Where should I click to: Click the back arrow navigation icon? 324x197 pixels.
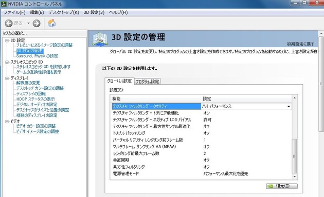(x=9, y=23)
